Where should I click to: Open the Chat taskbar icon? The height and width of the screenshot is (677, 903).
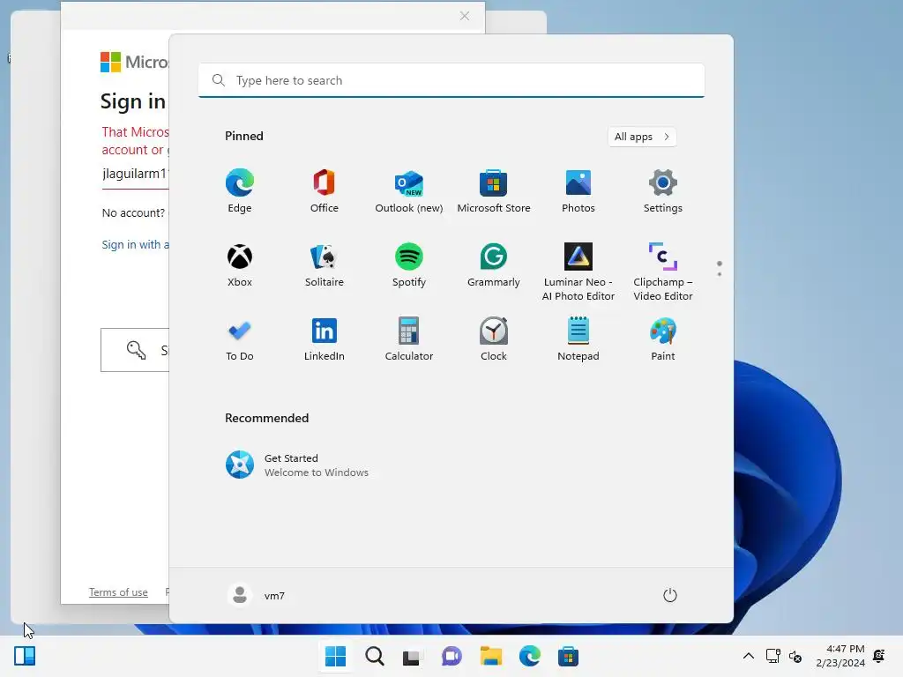tap(451, 656)
